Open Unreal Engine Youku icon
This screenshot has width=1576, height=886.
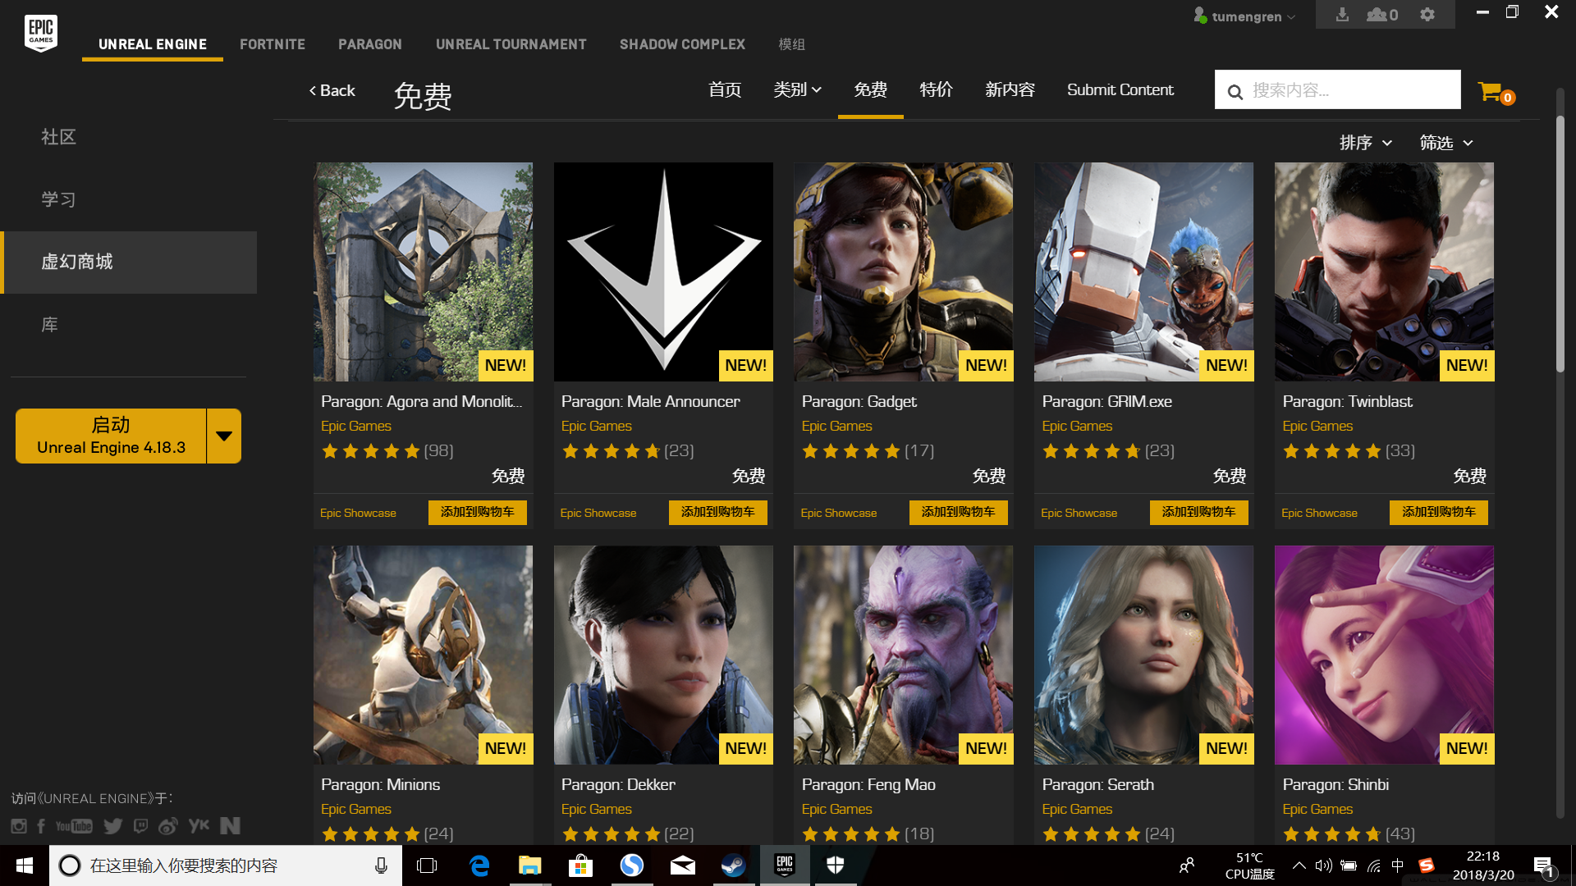tap(199, 826)
